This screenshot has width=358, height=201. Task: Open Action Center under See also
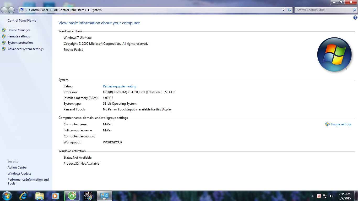pos(17,167)
